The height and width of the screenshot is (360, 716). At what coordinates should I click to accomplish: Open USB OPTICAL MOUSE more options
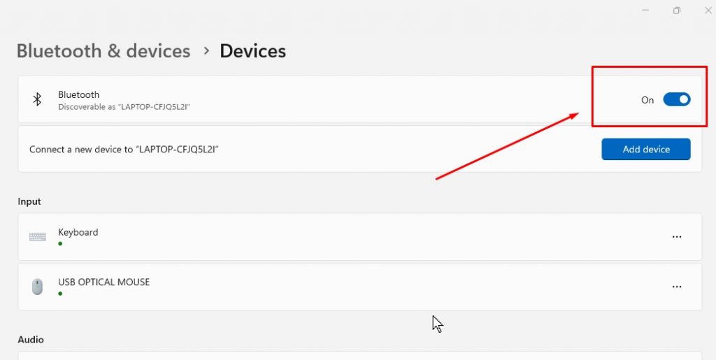(x=676, y=287)
